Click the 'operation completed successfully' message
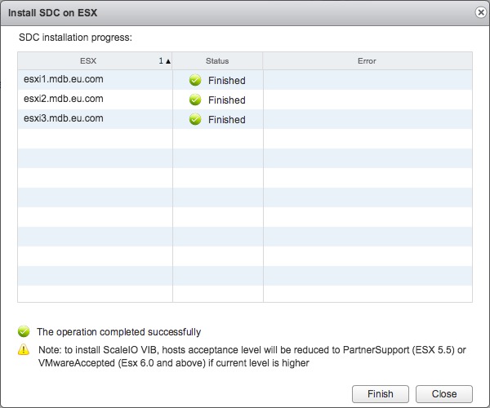The image size is (490, 408). (x=118, y=332)
